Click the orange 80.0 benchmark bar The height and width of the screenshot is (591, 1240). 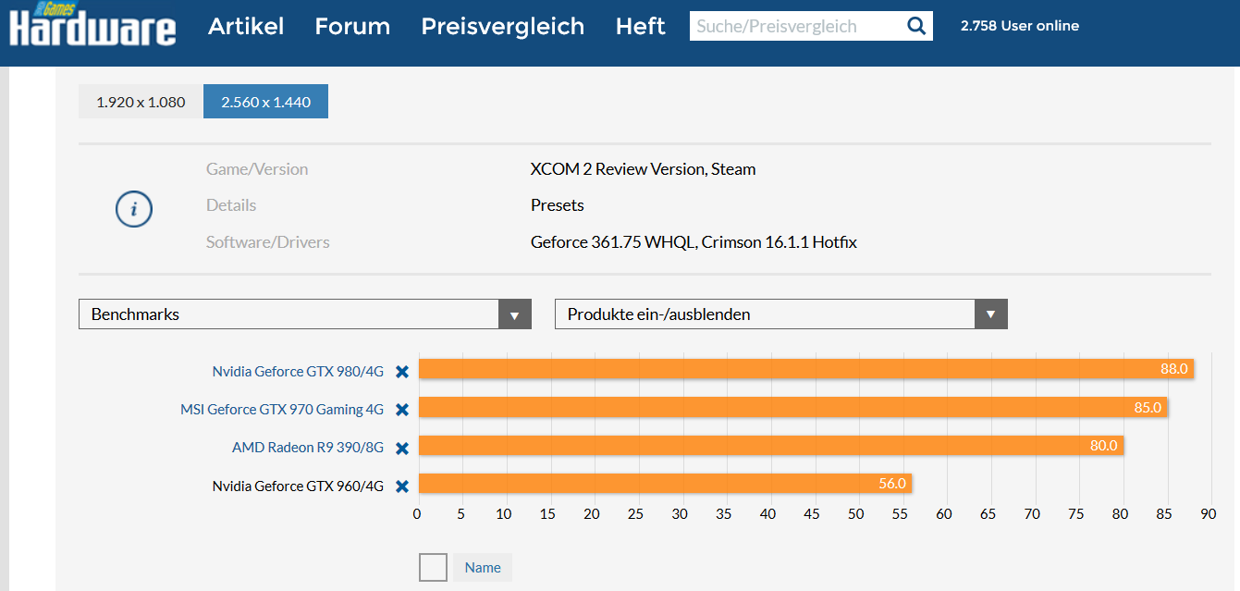point(771,446)
